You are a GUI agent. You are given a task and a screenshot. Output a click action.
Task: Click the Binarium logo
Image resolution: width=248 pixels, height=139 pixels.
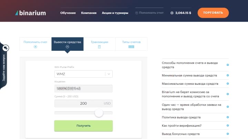30,13
